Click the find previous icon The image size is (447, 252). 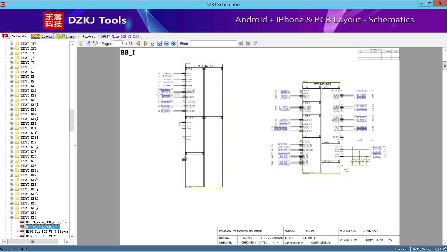click(241, 43)
